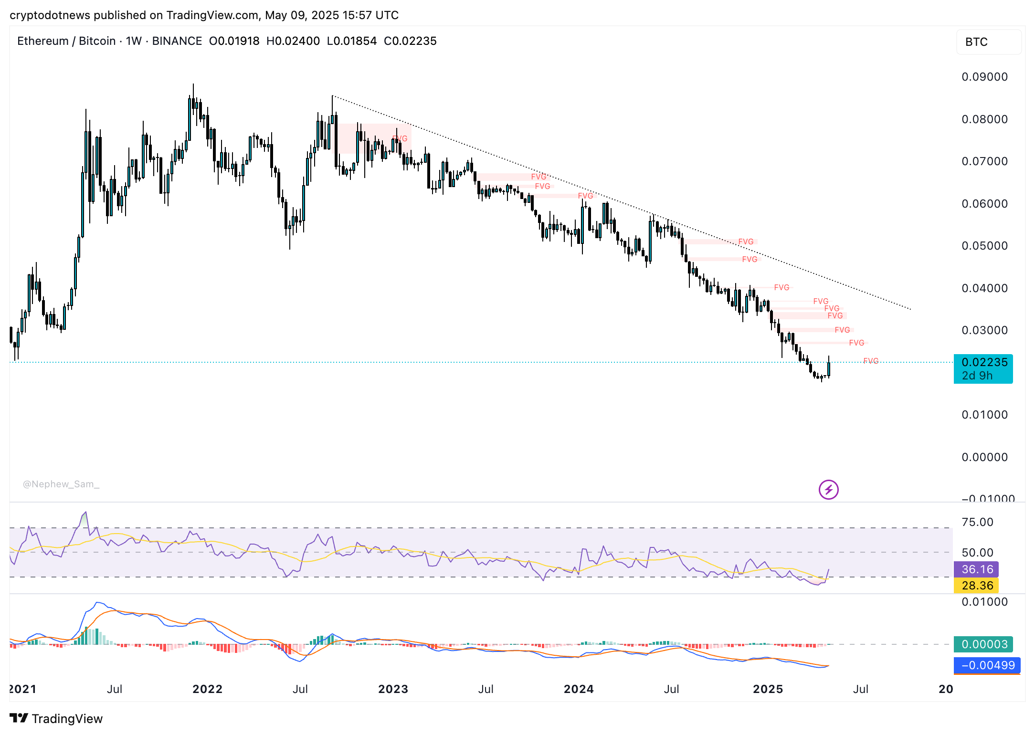
Task: Click the purple RSI 36.16 value label
Action: [x=976, y=569]
